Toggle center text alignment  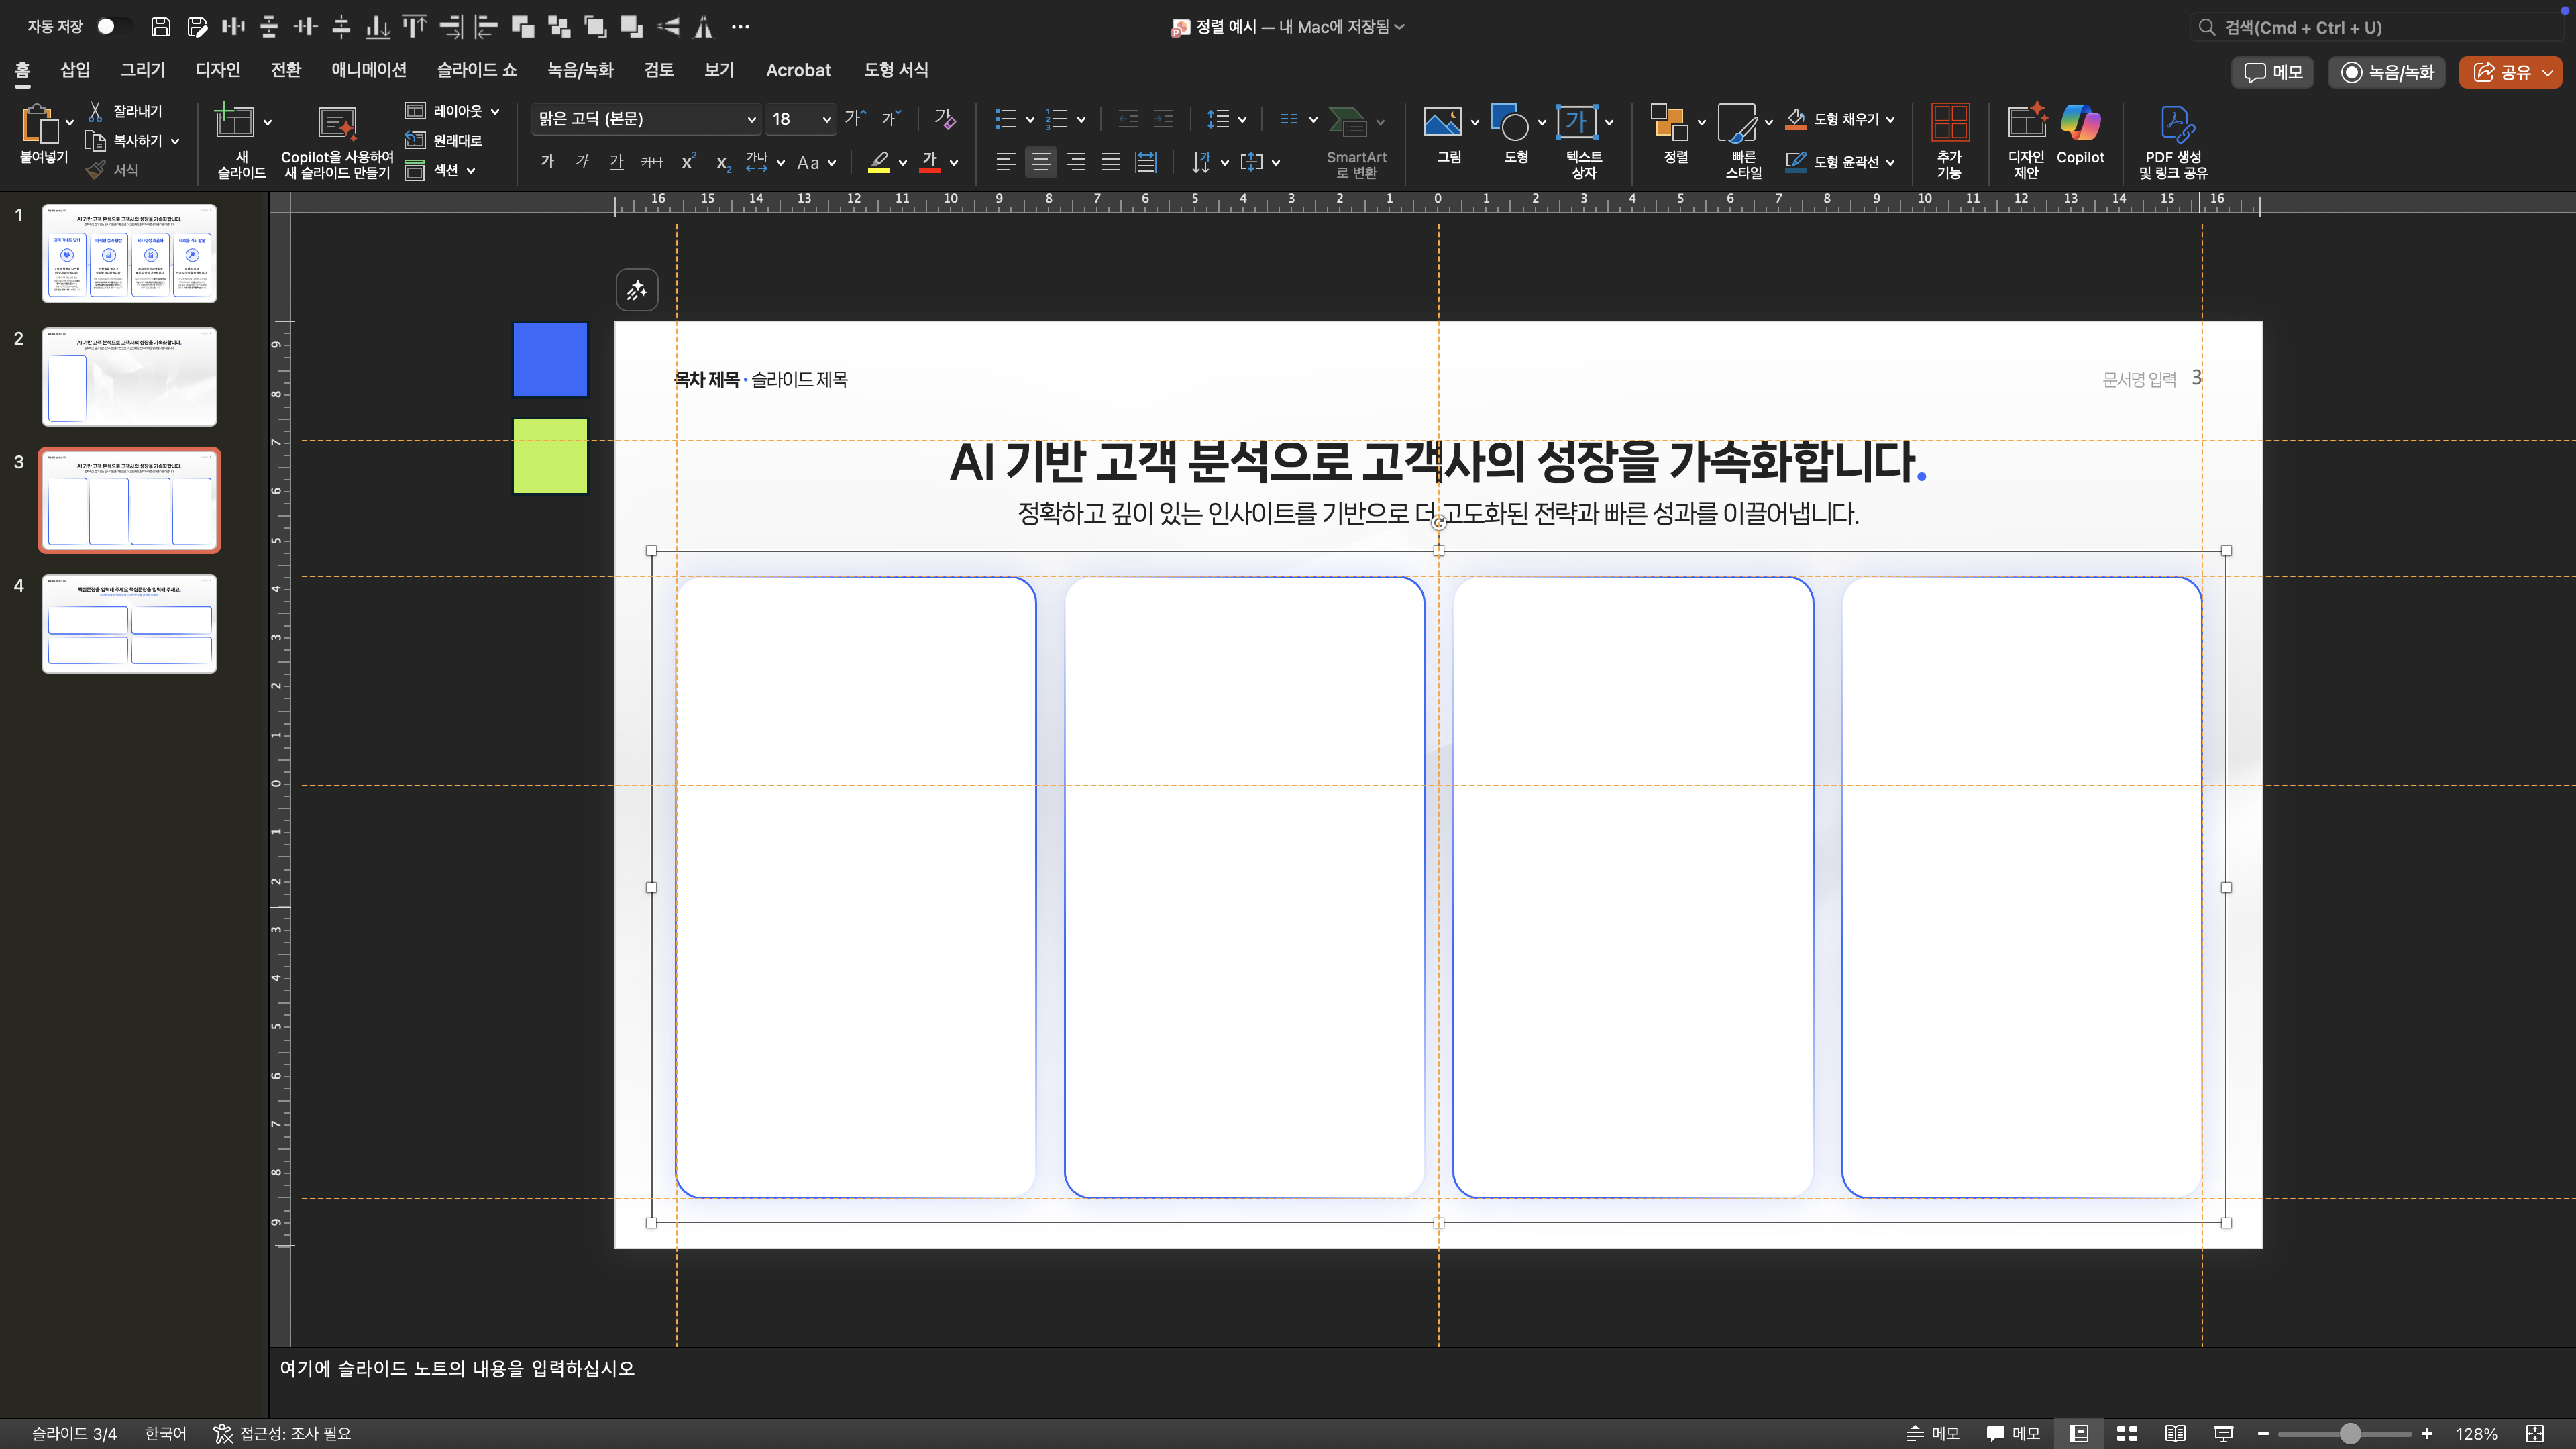coord(1041,162)
